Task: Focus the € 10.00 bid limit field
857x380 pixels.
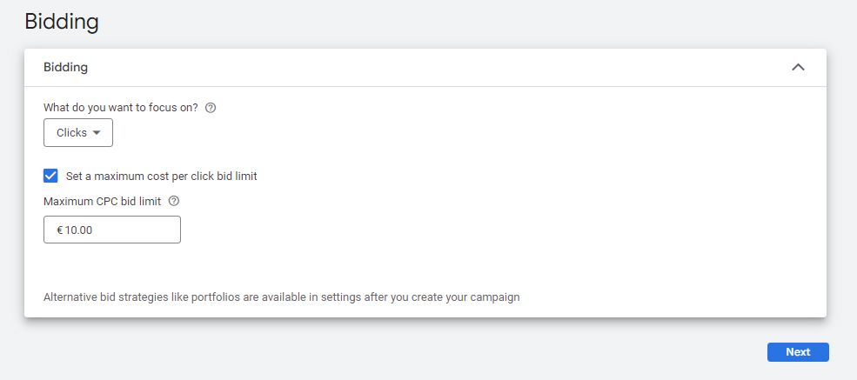Action: tap(112, 230)
